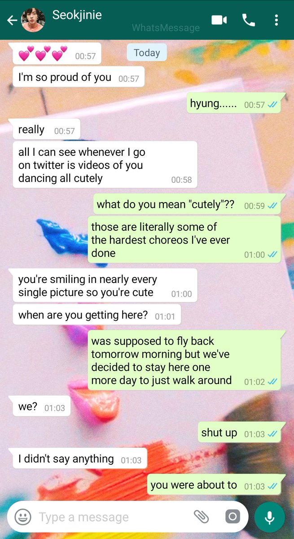
Task: Select the Today date chip
Action: click(147, 53)
